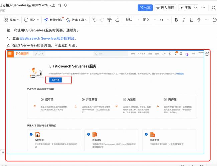Open the comments panel icon in the toolbar
Viewport: 217px width, 166px height.
[x=214, y=20]
